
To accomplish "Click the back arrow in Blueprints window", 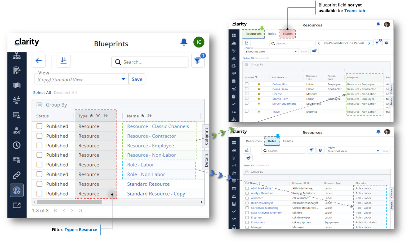I will click(39, 61).
